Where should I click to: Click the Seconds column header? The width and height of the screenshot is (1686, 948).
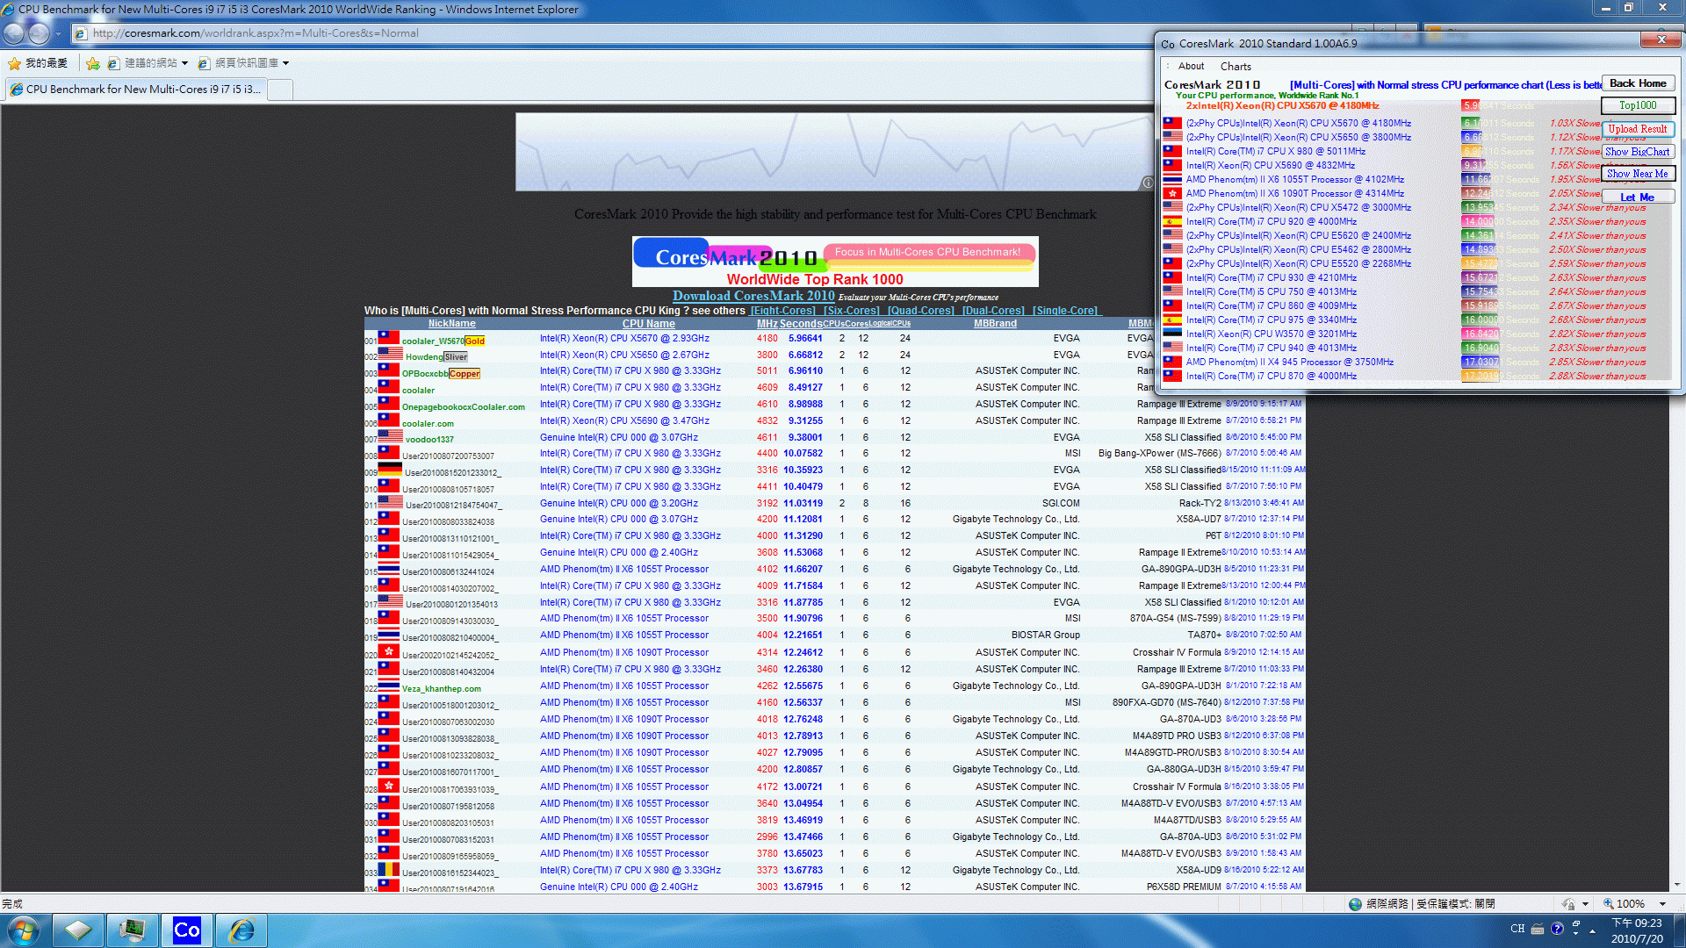[x=800, y=324]
